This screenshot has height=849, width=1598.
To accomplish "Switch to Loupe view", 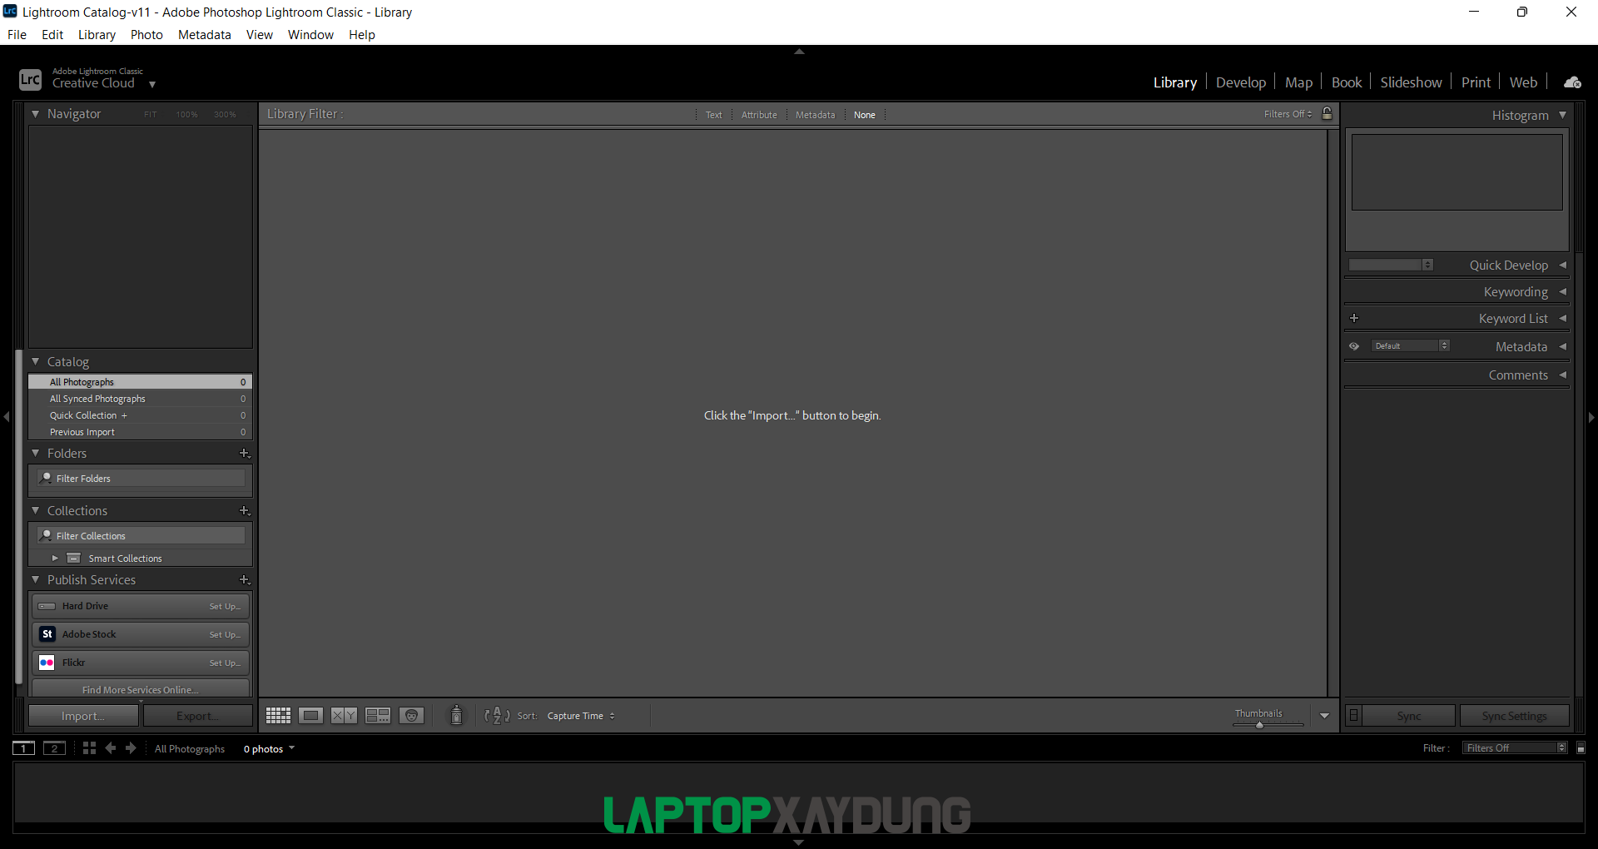I will point(310,715).
